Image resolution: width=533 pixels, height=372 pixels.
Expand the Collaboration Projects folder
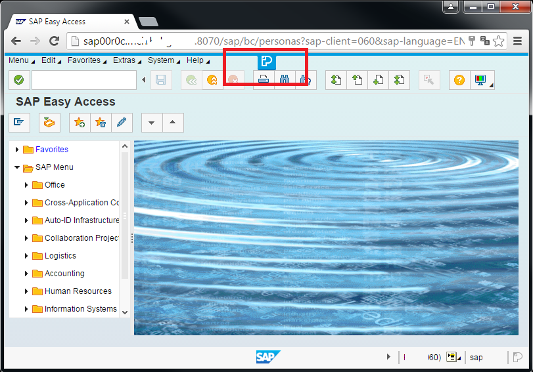point(26,238)
